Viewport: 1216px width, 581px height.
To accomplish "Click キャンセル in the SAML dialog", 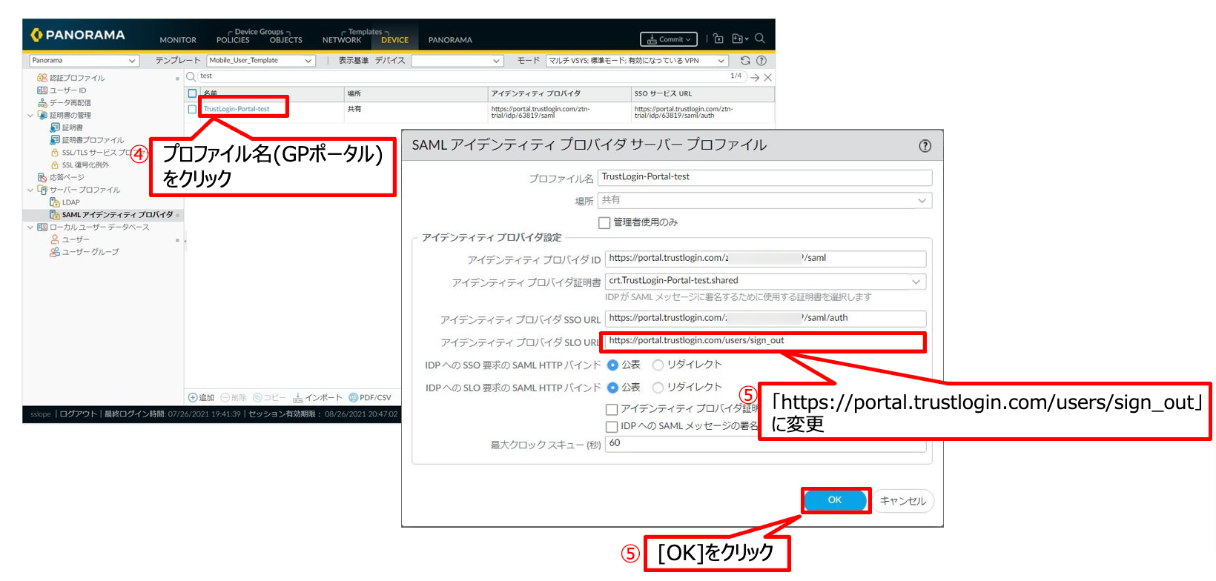I will click(x=903, y=501).
